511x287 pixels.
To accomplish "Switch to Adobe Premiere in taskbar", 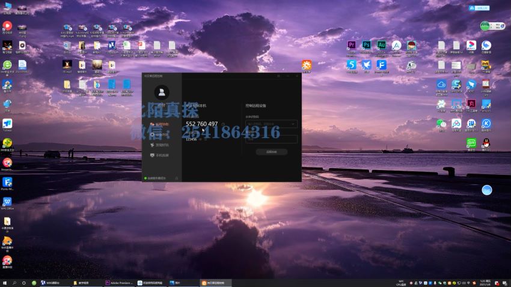I will pos(119,283).
